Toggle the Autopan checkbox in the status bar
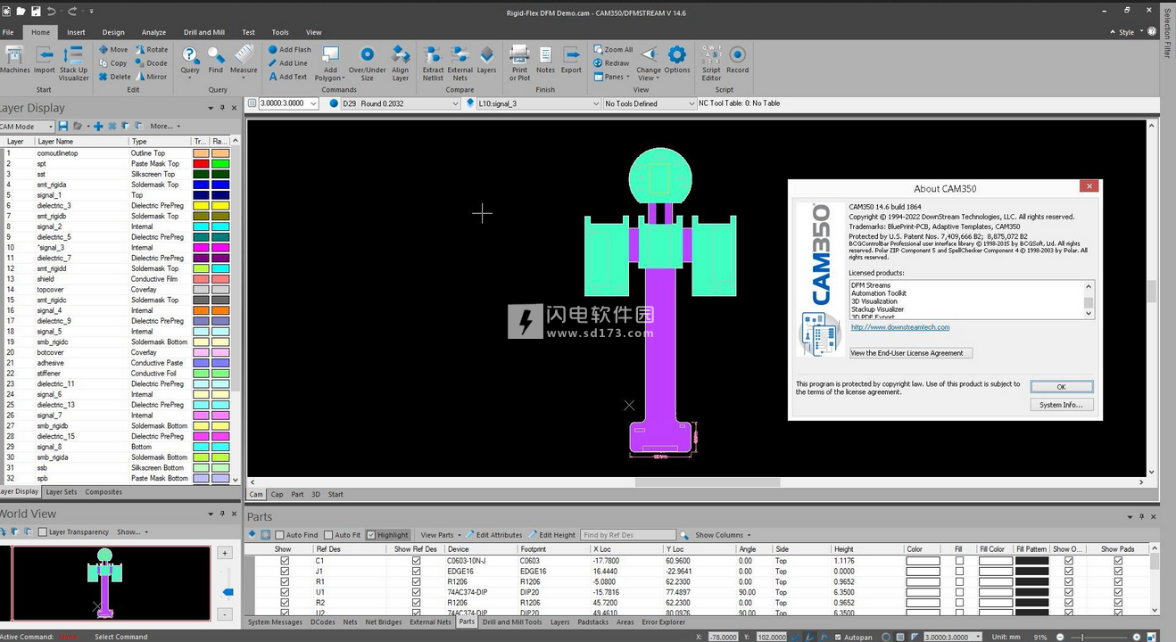Screen dimensions: 1176x642 pyautogui.click(x=838, y=637)
